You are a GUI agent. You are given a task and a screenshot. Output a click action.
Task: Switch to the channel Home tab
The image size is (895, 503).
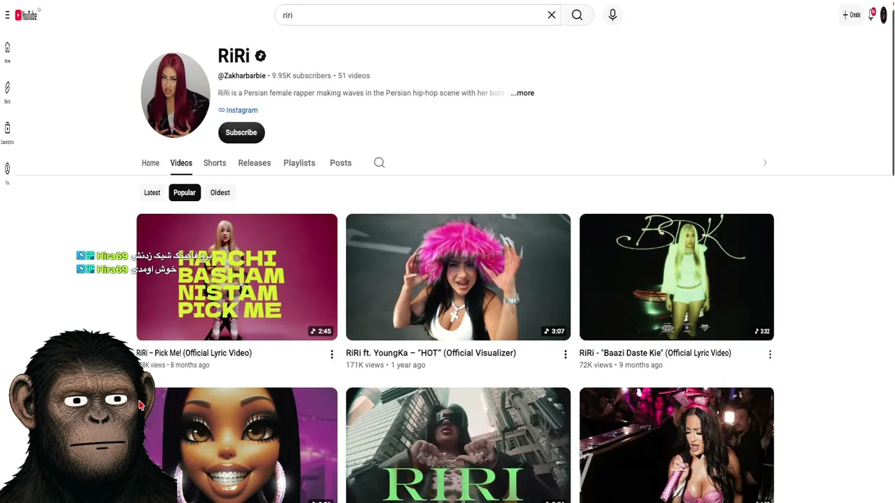click(150, 163)
